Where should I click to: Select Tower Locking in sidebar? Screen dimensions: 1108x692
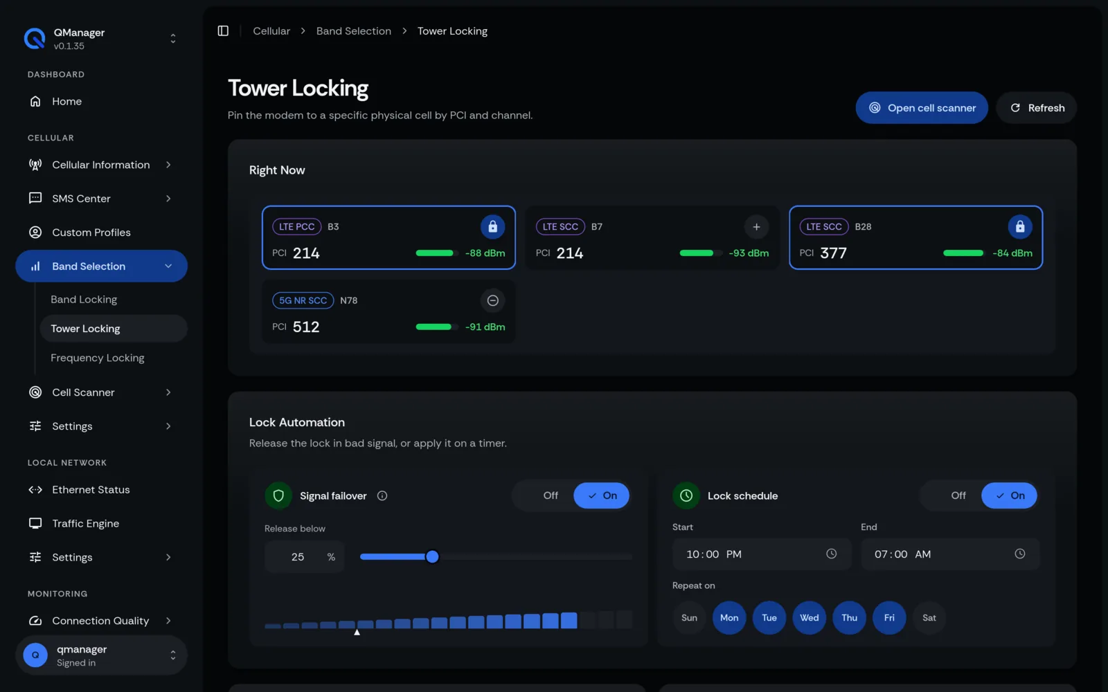pyautogui.click(x=114, y=329)
